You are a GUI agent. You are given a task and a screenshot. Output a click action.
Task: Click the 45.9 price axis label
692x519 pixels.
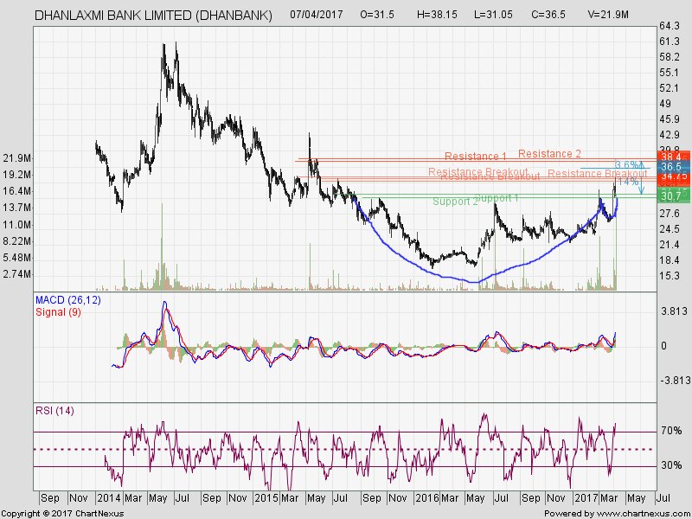[670, 119]
